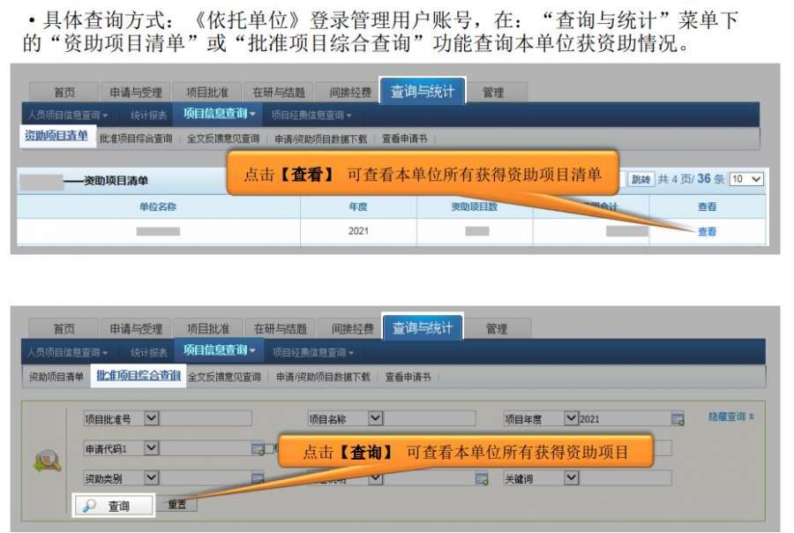Open 项目信息查询 menu in the lower screenshot
Image resolution: width=794 pixels, height=533 pixels.
point(220,350)
